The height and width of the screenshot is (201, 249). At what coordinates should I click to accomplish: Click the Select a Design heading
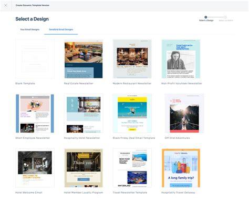coord(32,19)
